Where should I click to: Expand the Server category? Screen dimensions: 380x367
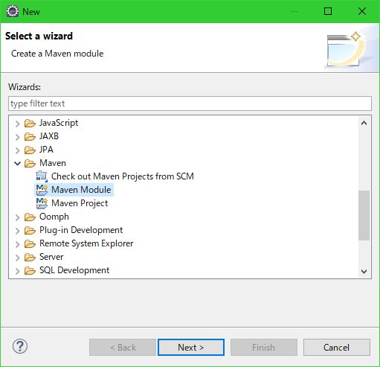[x=17, y=258]
